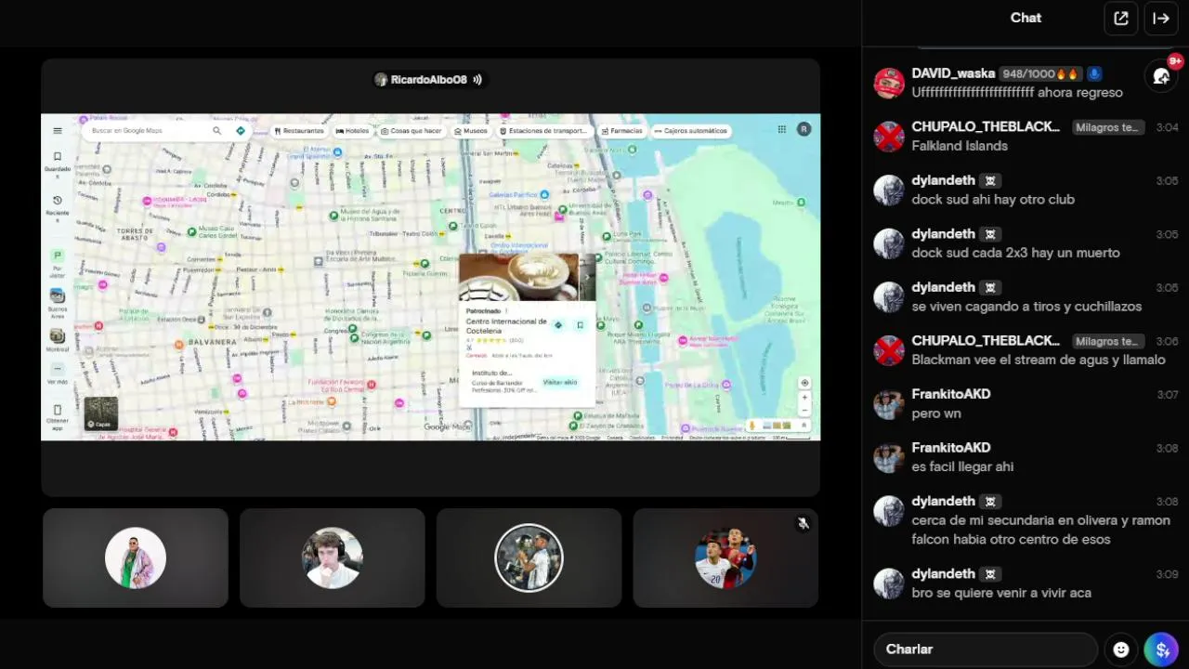Select the first participant tile with green outfit avatar
The width and height of the screenshot is (1189, 669).
(x=136, y=557)
